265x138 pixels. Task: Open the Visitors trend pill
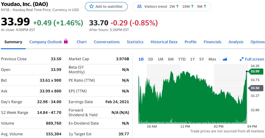tap(172, 7)
